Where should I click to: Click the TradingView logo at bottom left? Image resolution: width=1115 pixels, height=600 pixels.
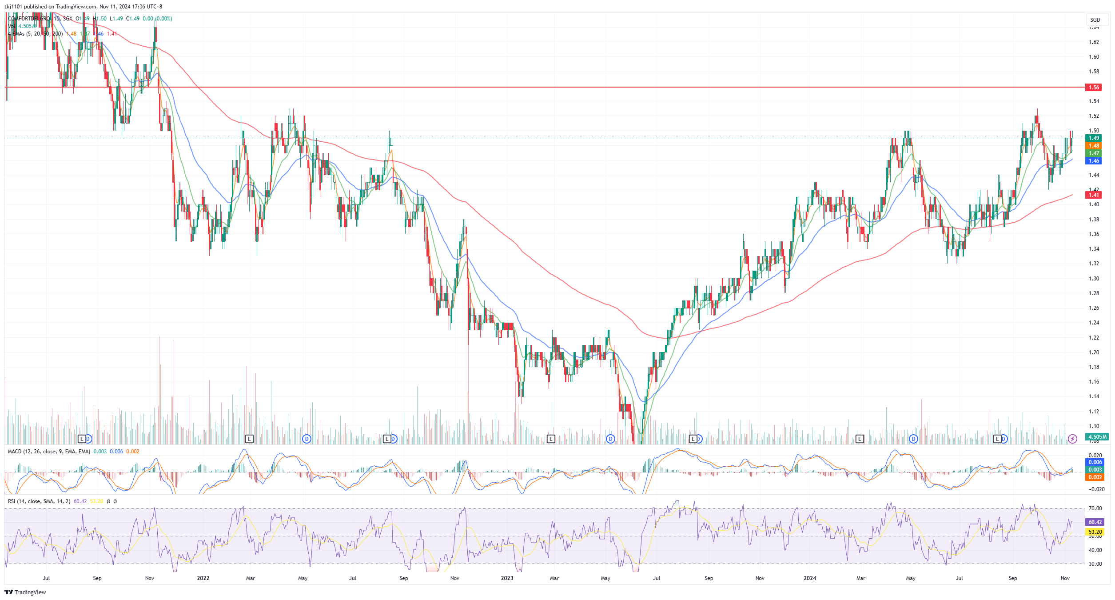(x=25, y=592)
